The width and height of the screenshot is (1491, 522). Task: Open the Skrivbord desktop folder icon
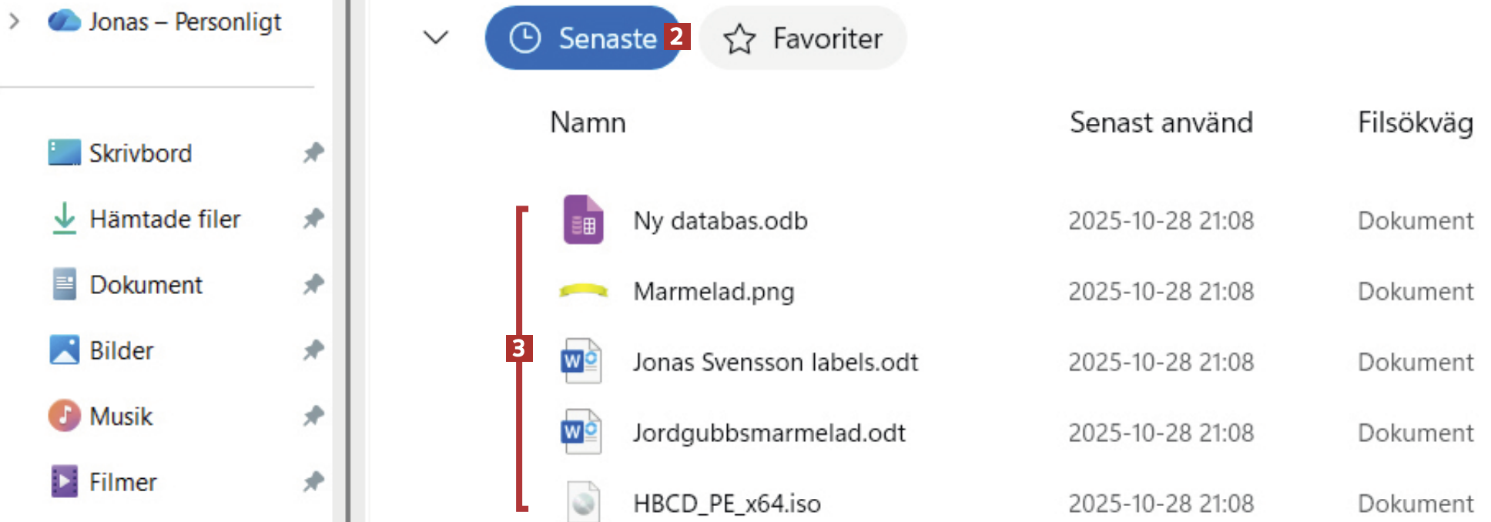coord(64,152)
